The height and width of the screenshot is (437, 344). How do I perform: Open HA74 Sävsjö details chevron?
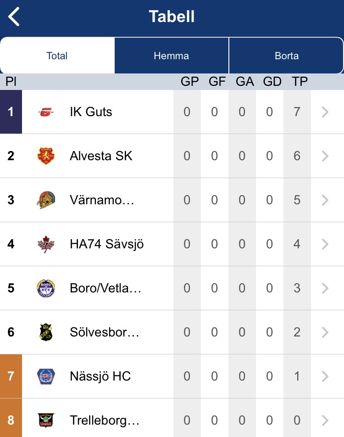pyautogui.click(x=325, y=244)
